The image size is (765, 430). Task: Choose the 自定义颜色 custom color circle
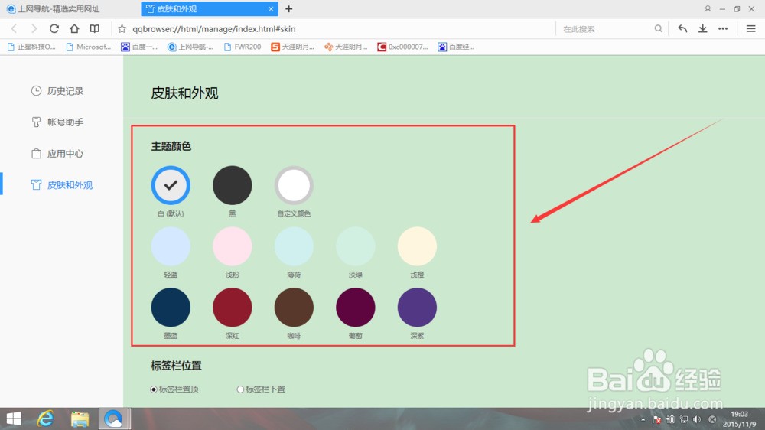[x=294, y=185]
